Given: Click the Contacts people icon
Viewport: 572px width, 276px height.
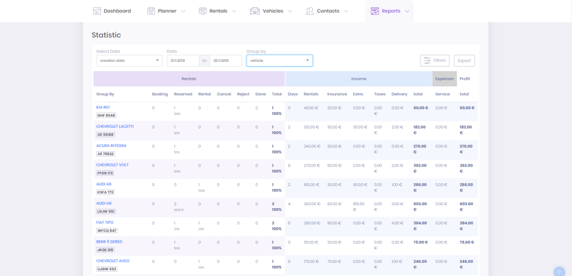Looking at the screenshot, I should tap(310, 11).
